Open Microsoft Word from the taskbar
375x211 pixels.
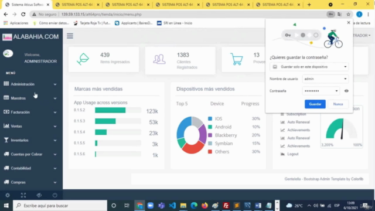click(258, 206)
